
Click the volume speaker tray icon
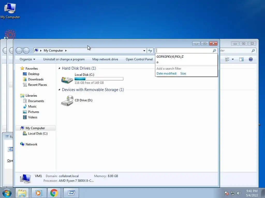[239, 193]
